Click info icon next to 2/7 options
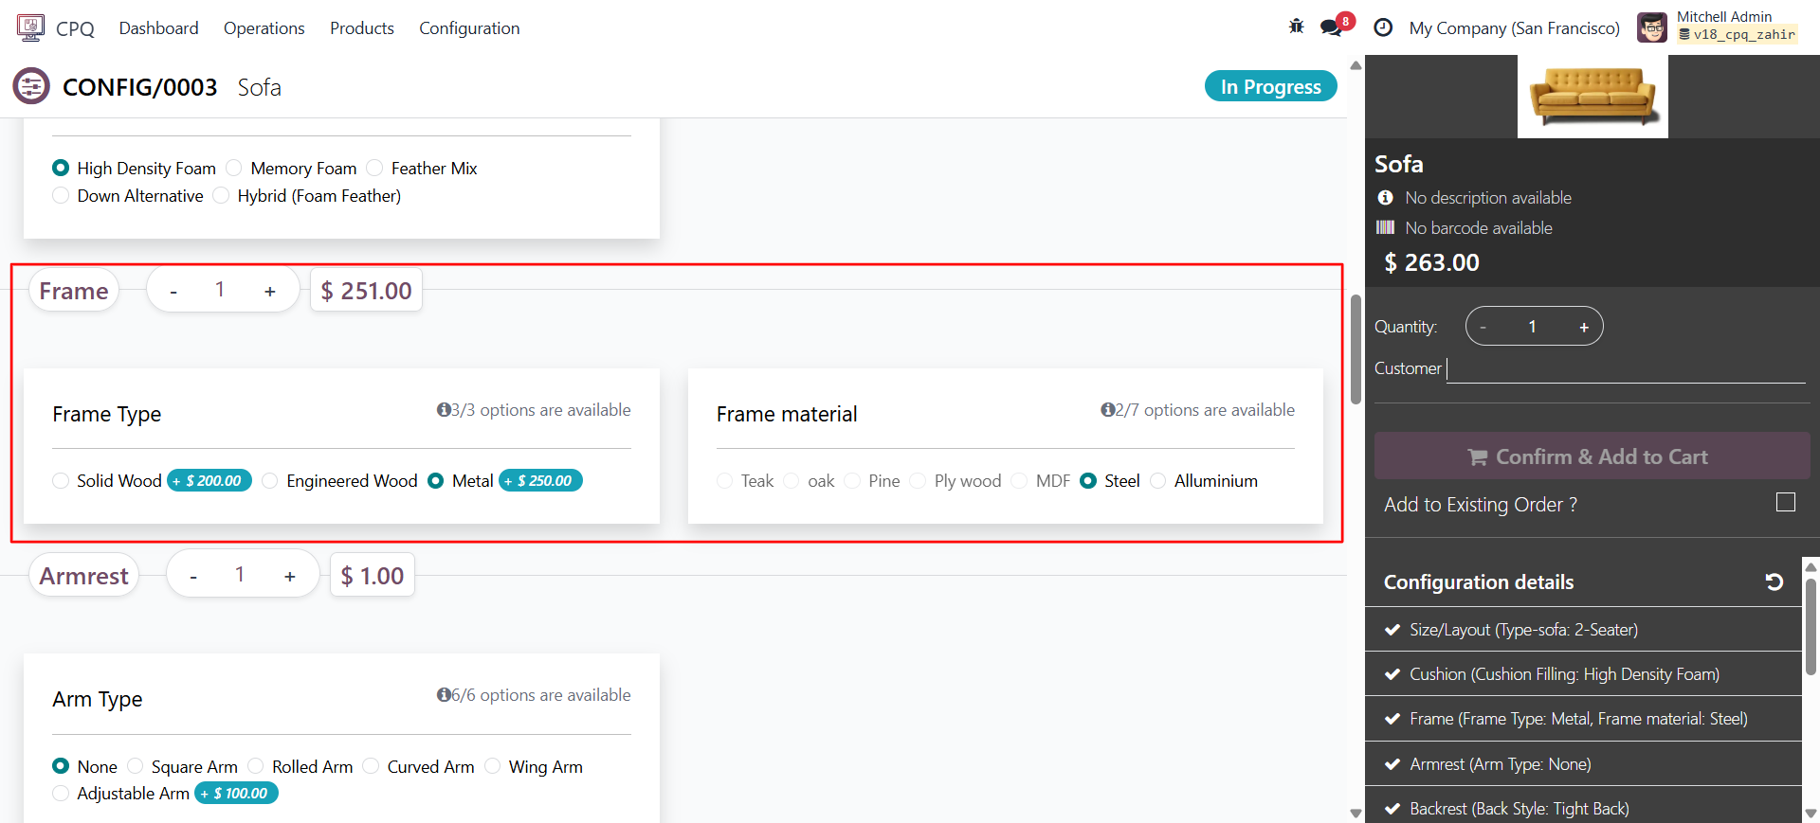This screenshot has height=823, width=1820. (x=1107, y=409)
